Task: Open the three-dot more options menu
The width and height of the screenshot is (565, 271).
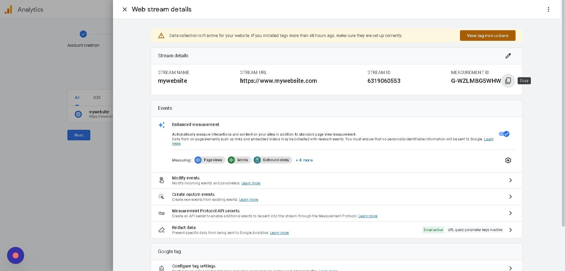Action: tap(548, 9)
